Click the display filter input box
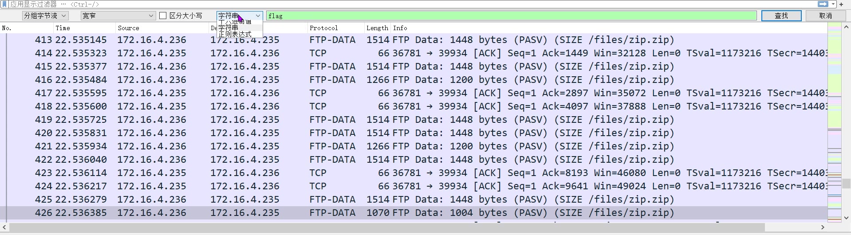Viewport: 851px width, 235px height. 399,4
